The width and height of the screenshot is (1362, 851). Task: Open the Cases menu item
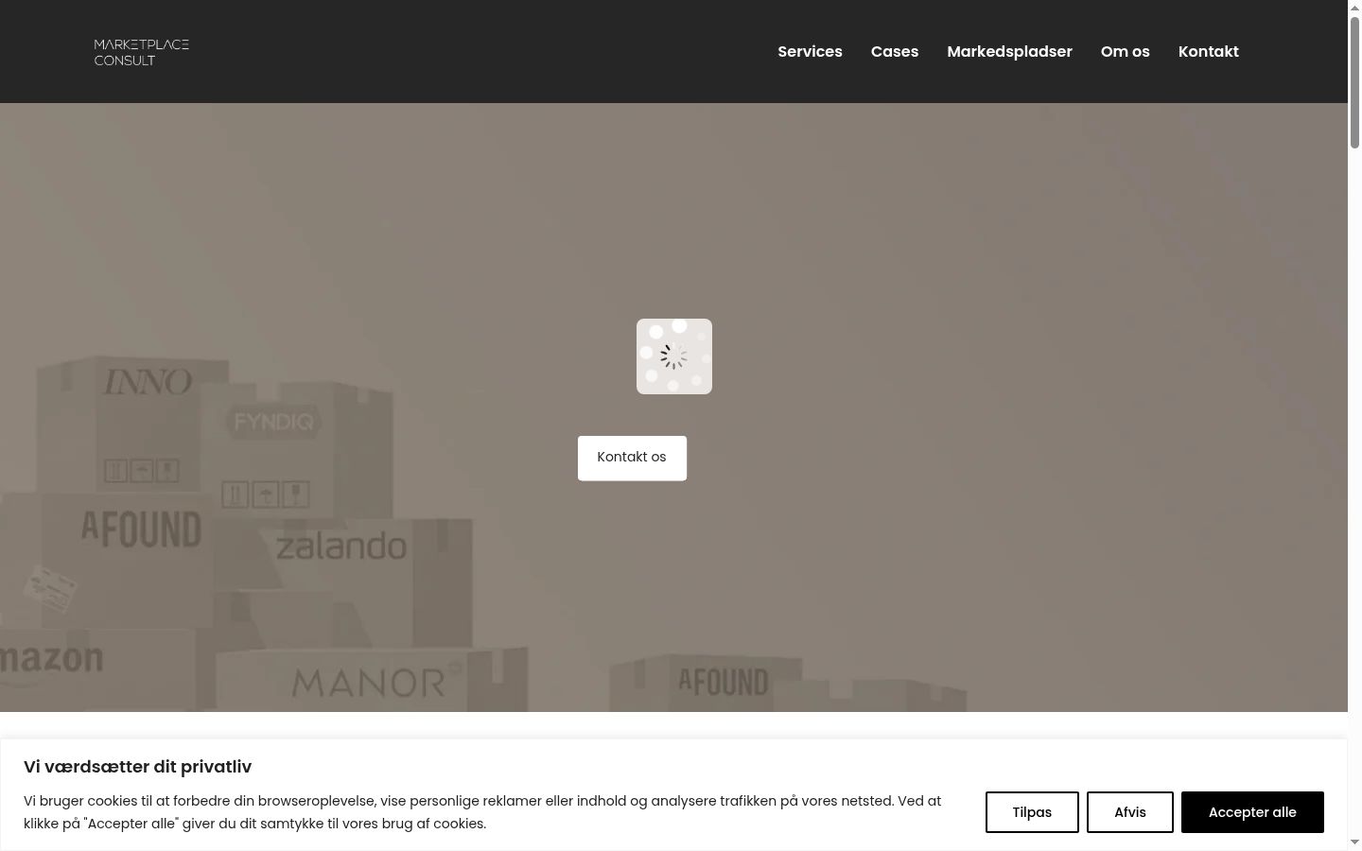click(x=895, y=52)
